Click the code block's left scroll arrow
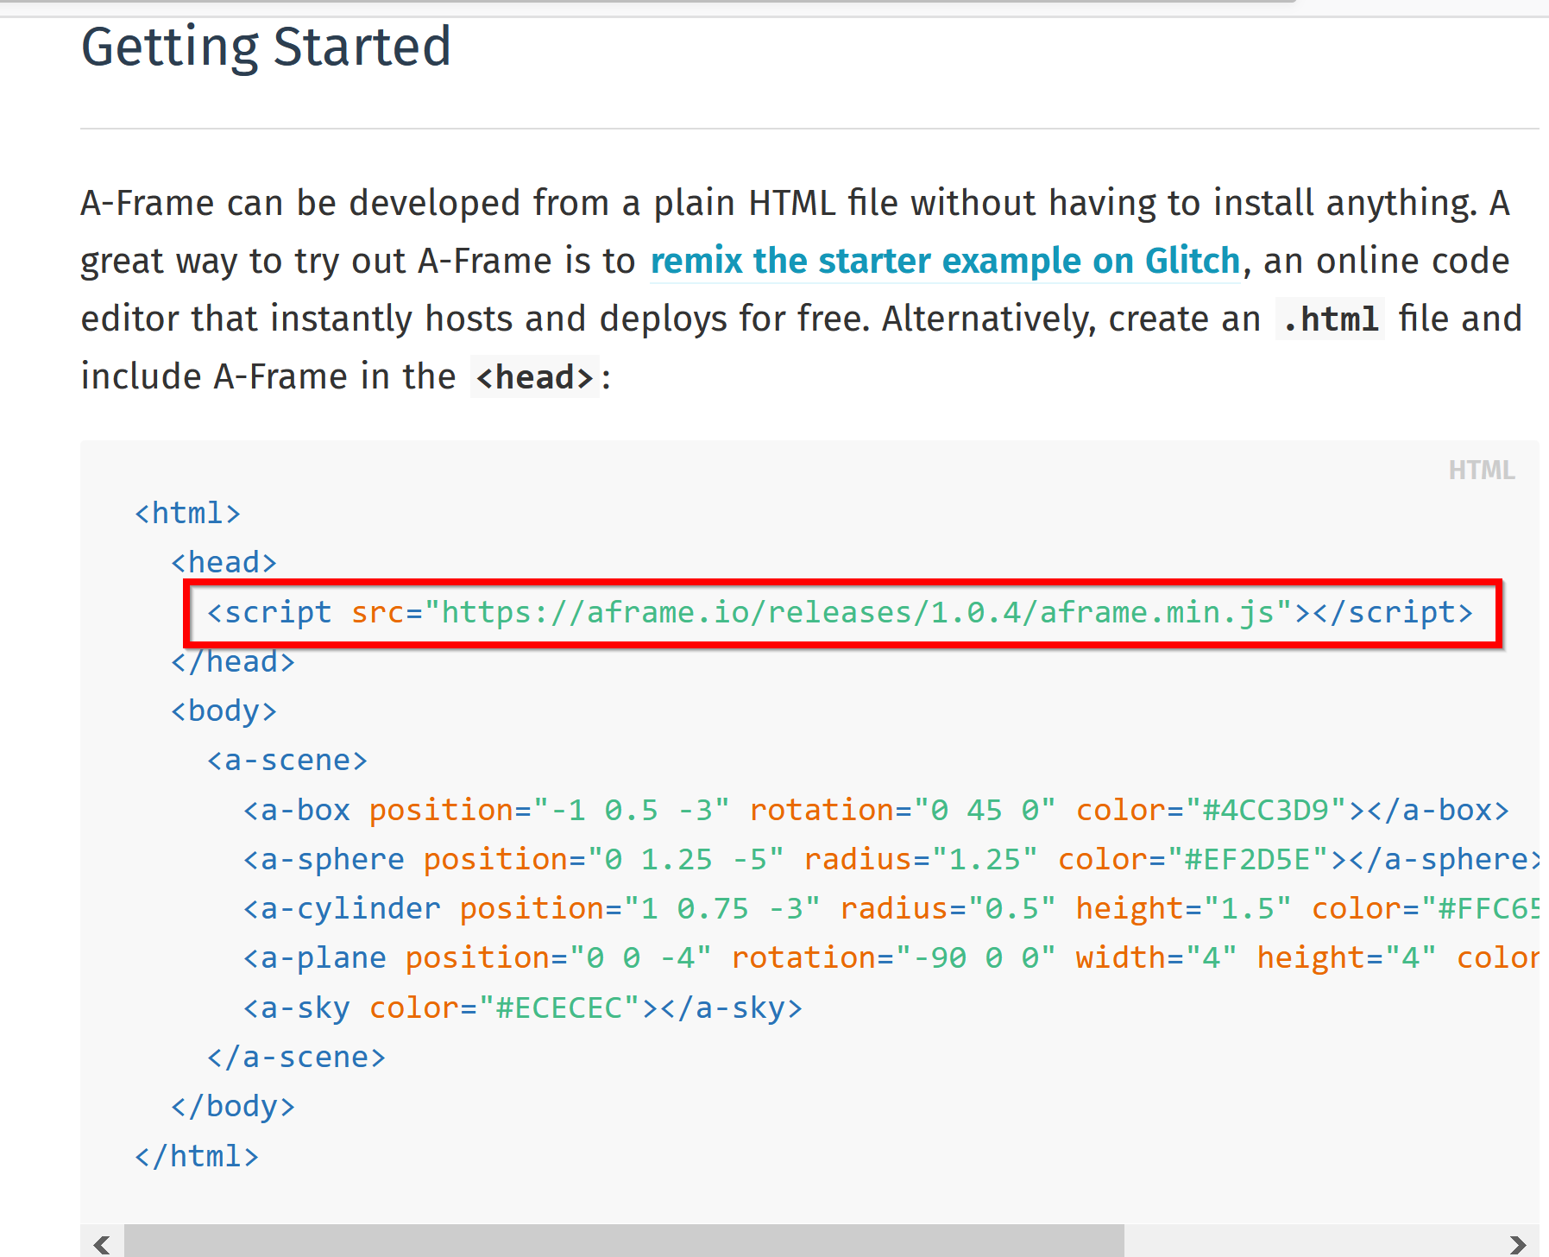Viewport: 1549px width, 1257px height. coord(102,1244)
